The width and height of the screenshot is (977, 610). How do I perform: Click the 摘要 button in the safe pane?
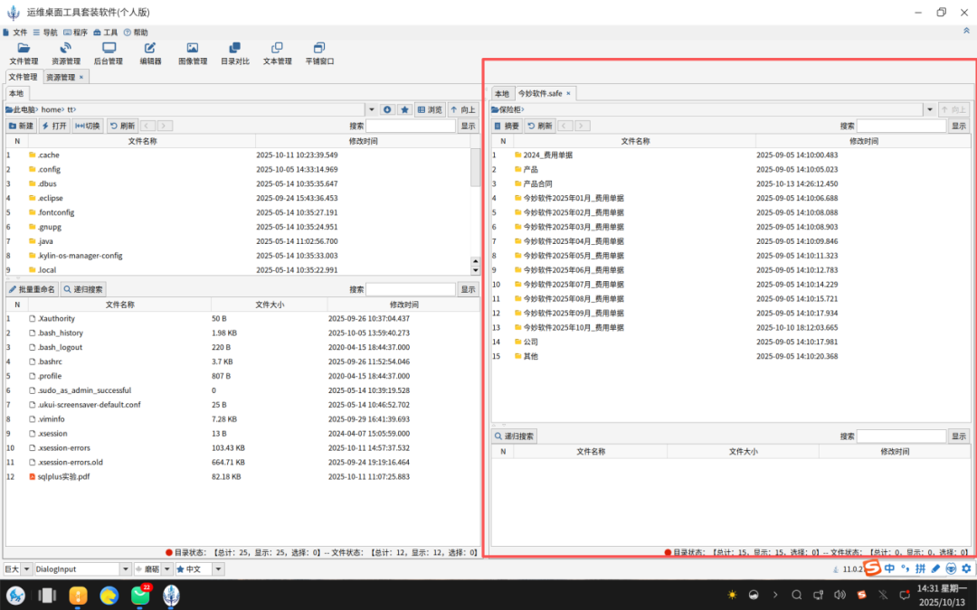[x=507, y=126]
